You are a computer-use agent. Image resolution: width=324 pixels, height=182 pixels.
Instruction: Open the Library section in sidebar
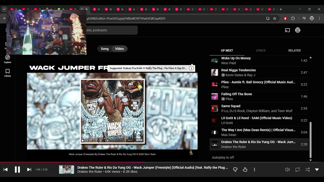8,73
